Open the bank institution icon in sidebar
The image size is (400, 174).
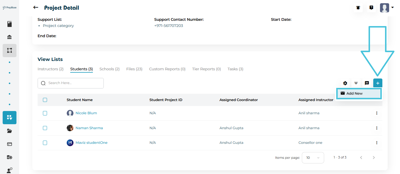pyautogui.click(x=9, y=37)
